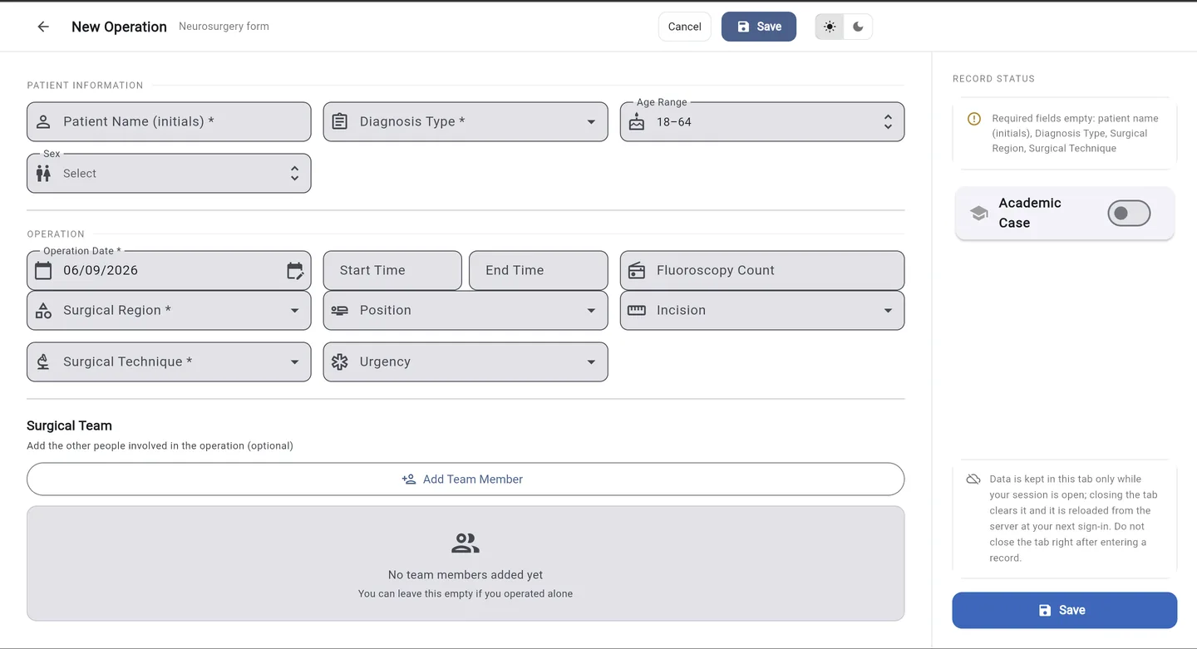The width and height of the screenshot is (1197, 649).
Task: Click the operation date value 06/09/2026
Action: (x=101, y=270)
